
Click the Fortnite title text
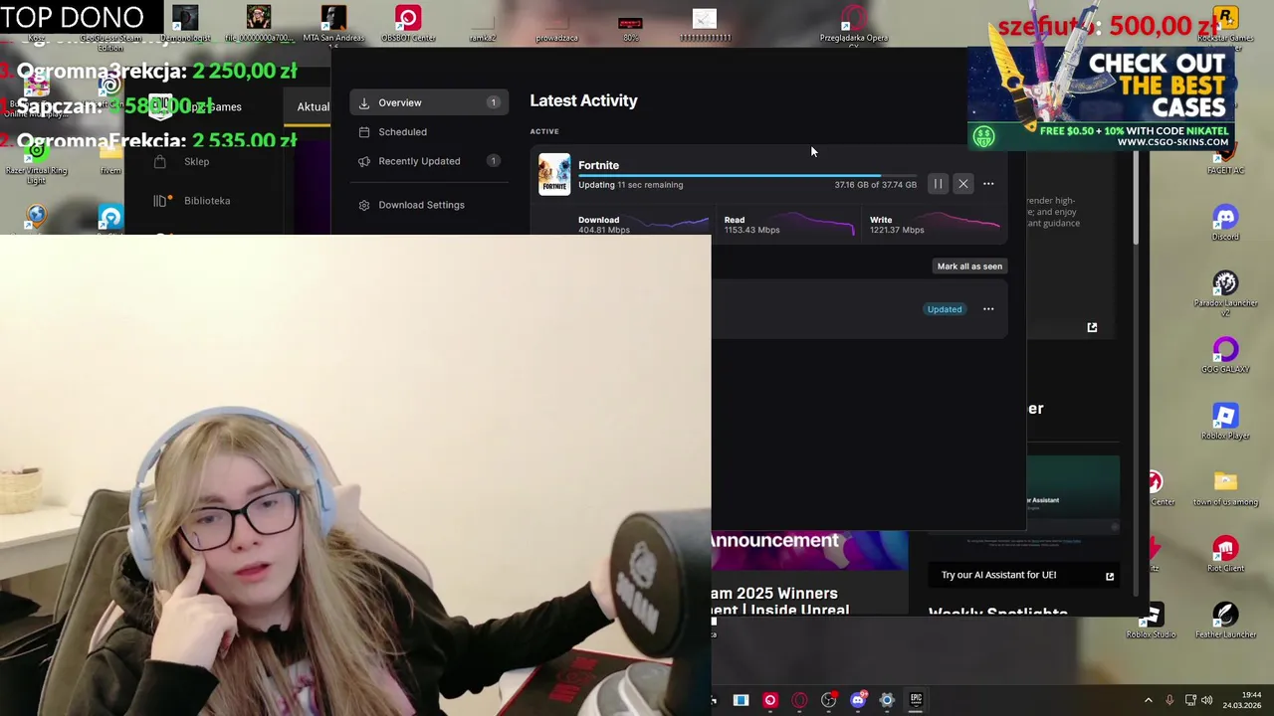pos(598,165)
